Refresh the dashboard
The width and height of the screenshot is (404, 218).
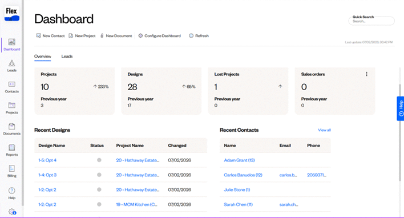199,36
